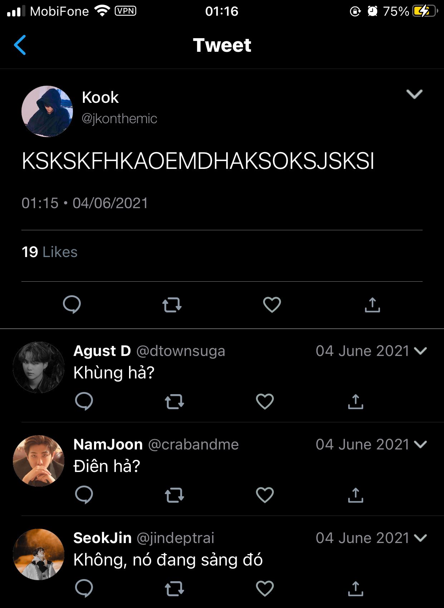Image resolution: width=444 pixels, height=608 pixels.
Task: Like NamJoon's reply "Điên hả?"
Action: 265,495
